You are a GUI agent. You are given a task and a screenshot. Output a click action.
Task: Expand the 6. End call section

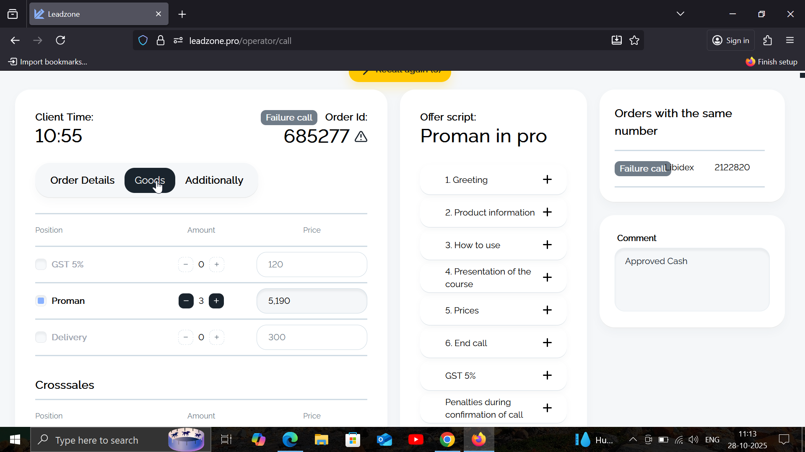547,343
